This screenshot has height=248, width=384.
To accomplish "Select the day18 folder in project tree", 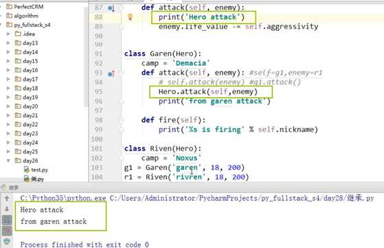I will (30, 88).
